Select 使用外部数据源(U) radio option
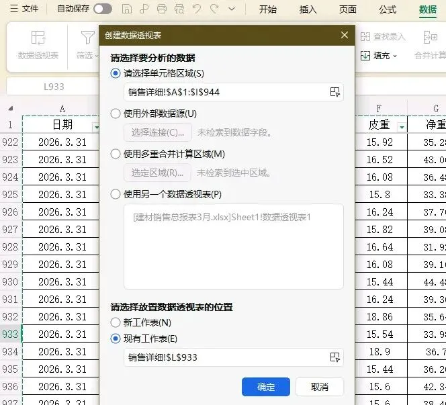Screen dimensions: 446x405 (x=116, y=114)
